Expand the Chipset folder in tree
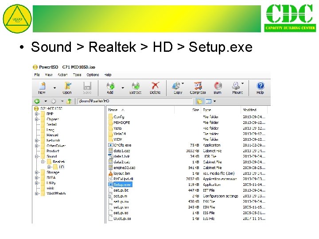The image size is (319, 239). click(x=37, y=119)
